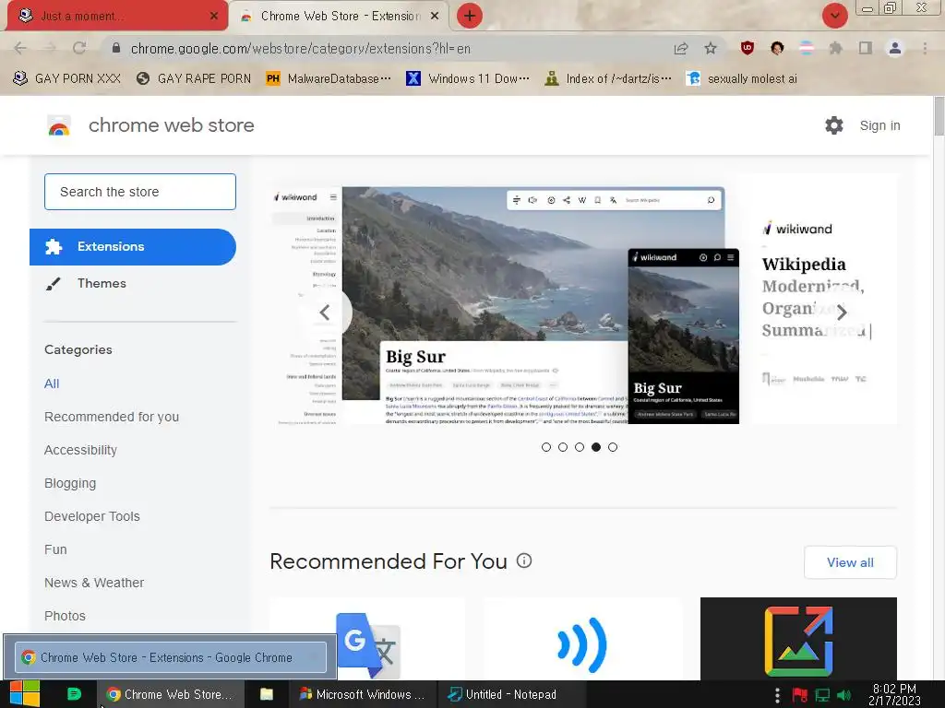Click the page vertical scrollbar thumb

click(x=939, y=115)
